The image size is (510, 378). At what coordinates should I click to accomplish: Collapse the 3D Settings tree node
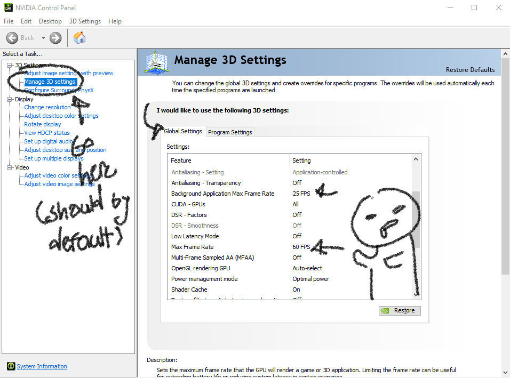coord(10,65)
